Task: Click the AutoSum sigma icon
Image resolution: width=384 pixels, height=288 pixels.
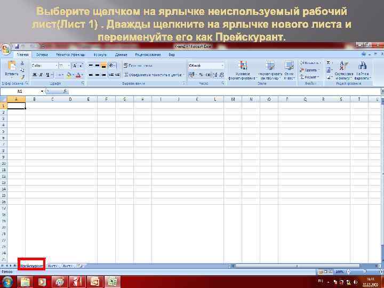Action: [x=329, y=63]
